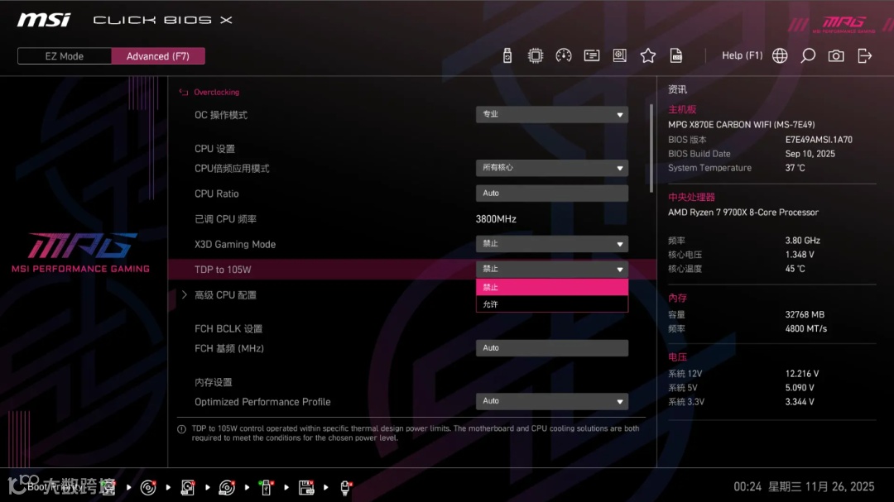Click the 内存设置 section heading
The height and width of the screenshot is (502, 894).
pos(214,382)
